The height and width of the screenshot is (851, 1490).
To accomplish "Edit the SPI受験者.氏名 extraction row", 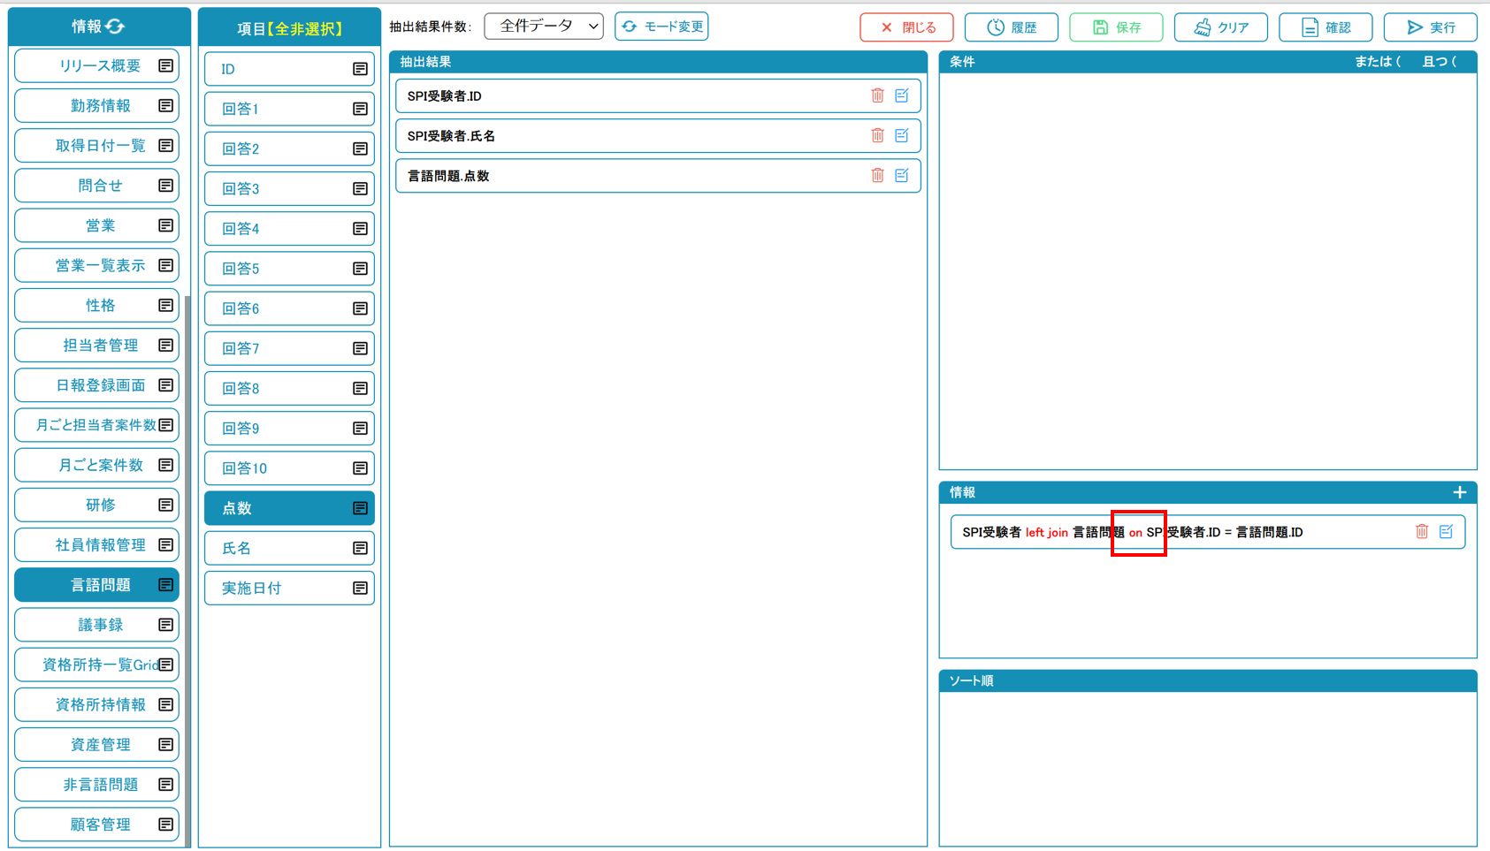I will click(902, 135).
